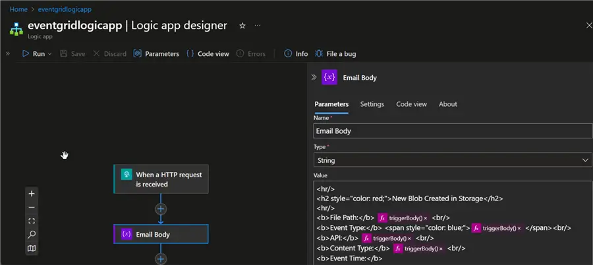Open Parameters from the toolbar
The height and width of the screenshot is (265, 593).
tap(156, 54)
